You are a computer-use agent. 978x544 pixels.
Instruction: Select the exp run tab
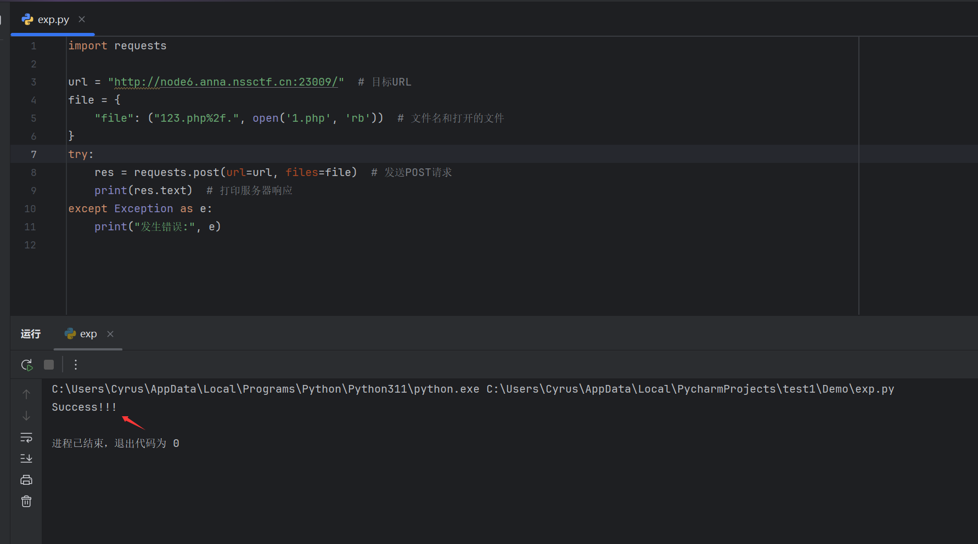pos(88,334)
